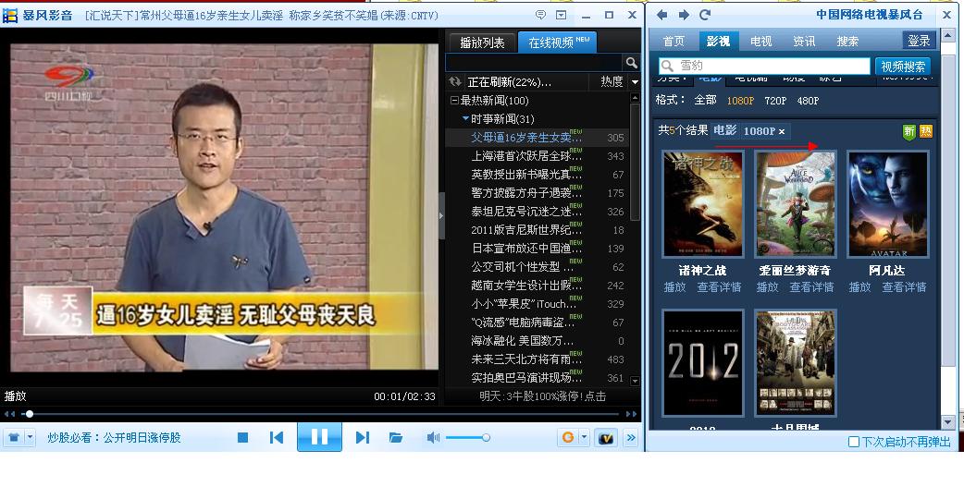
Task: Go back in the 暴风台 browser panel
Action: click(662, 15)
